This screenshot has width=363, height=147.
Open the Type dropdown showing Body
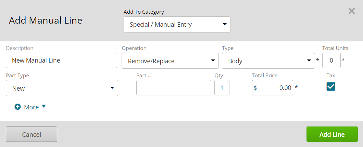(x=268, y=61)
